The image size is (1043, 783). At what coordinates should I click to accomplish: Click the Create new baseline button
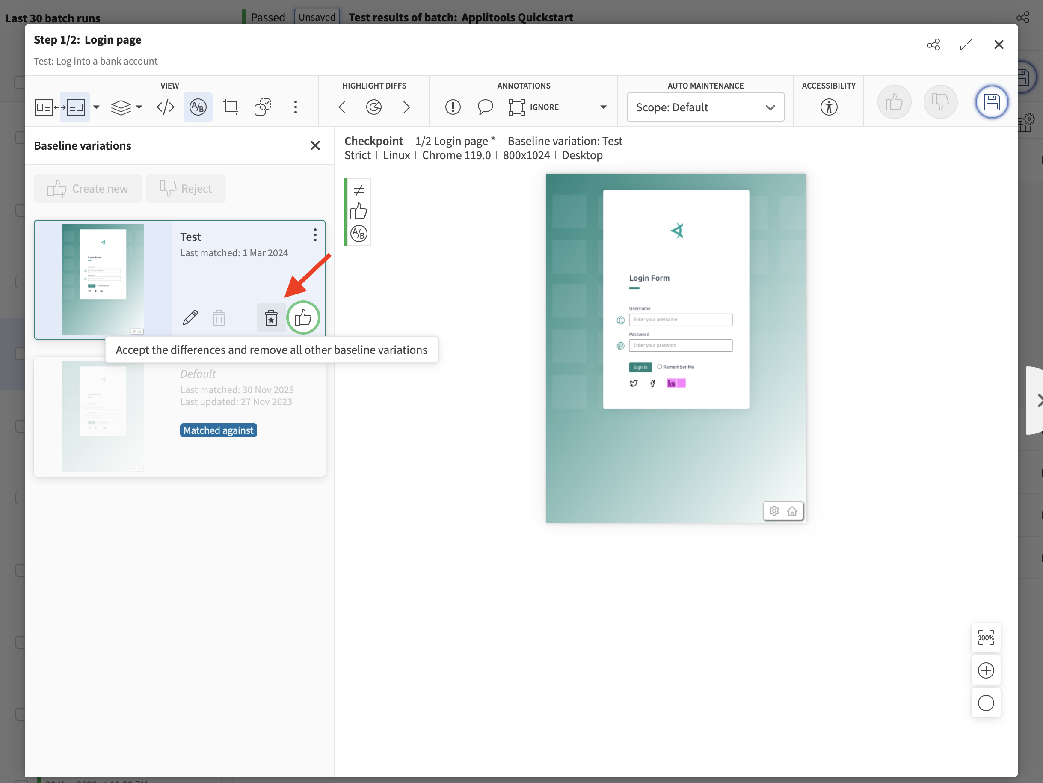tap(88, 187)
